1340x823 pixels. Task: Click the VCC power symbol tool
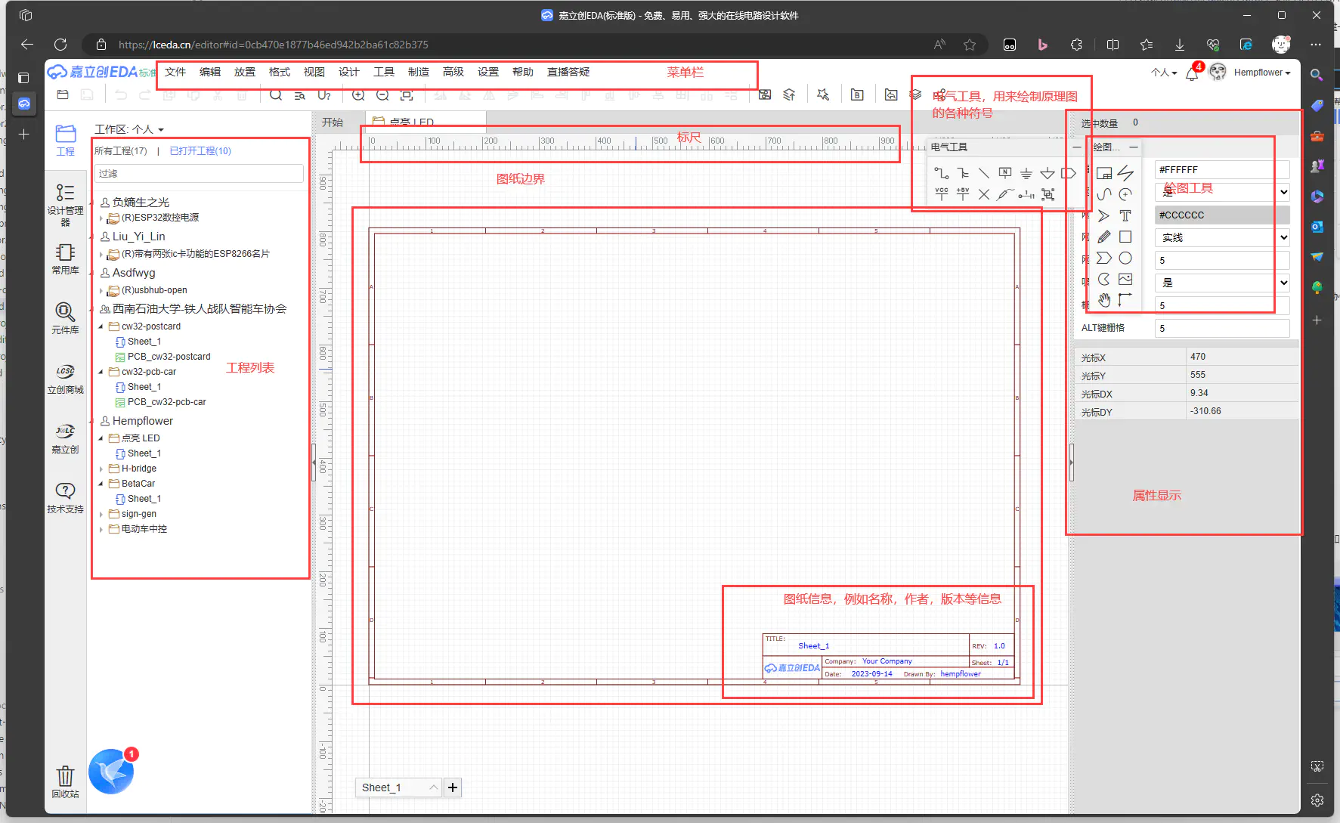coord(941,194)
